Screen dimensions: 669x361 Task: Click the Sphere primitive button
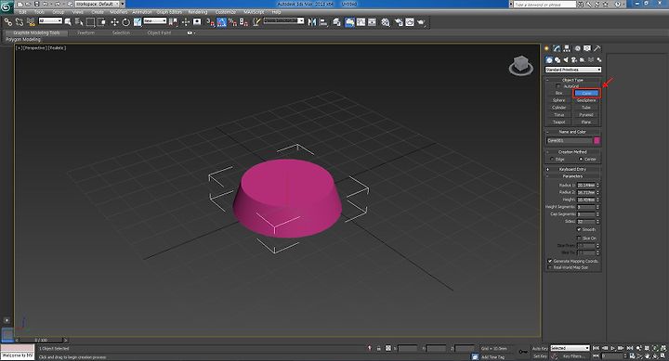coord(559,100)
